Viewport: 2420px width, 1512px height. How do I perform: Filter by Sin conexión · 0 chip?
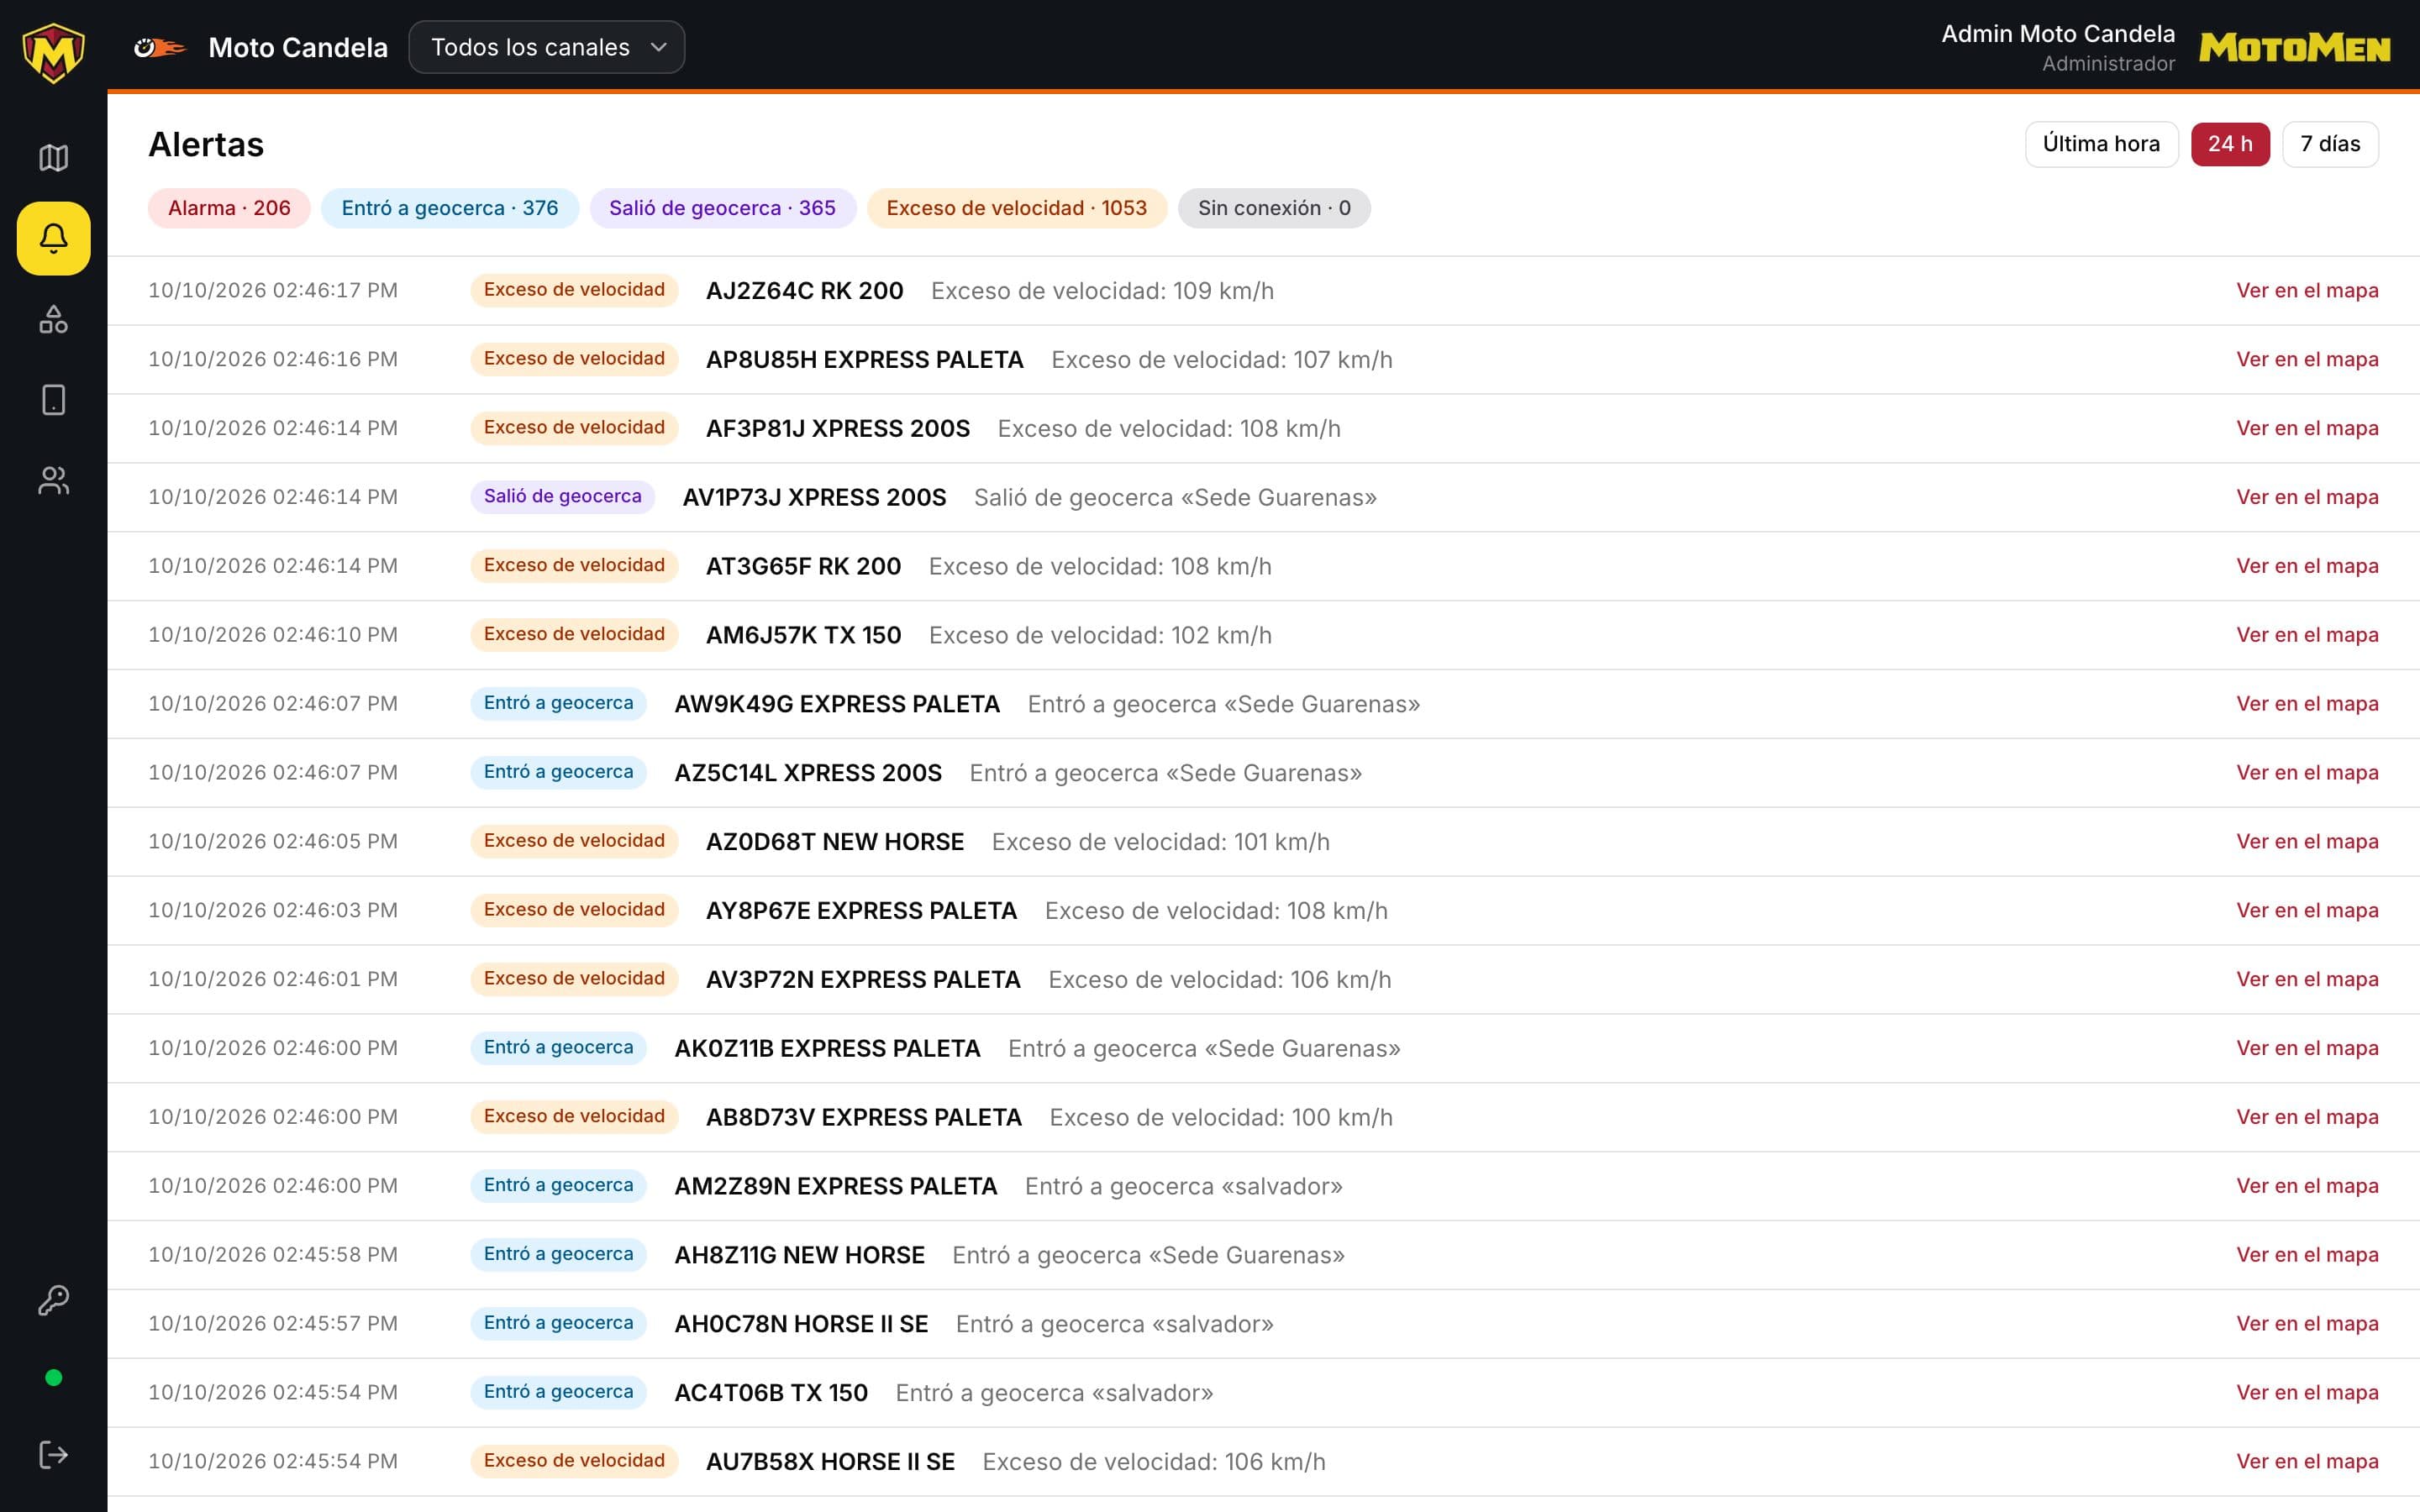point(1274,208)
